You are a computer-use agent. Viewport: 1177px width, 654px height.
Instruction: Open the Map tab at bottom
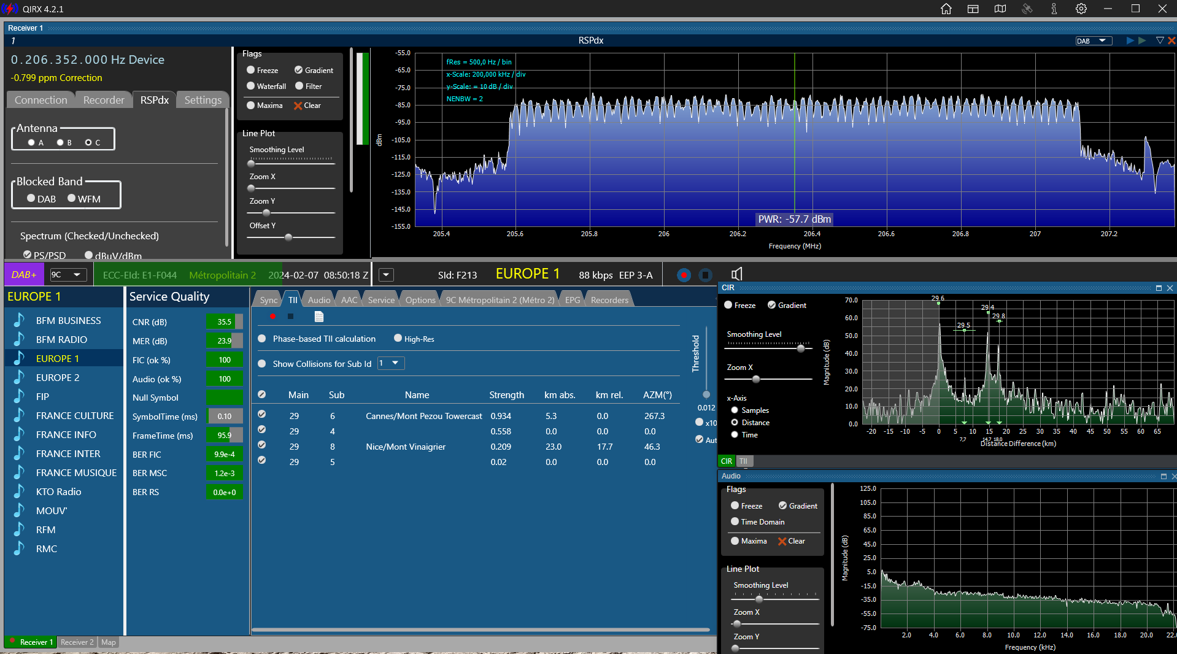click(109, 642)
